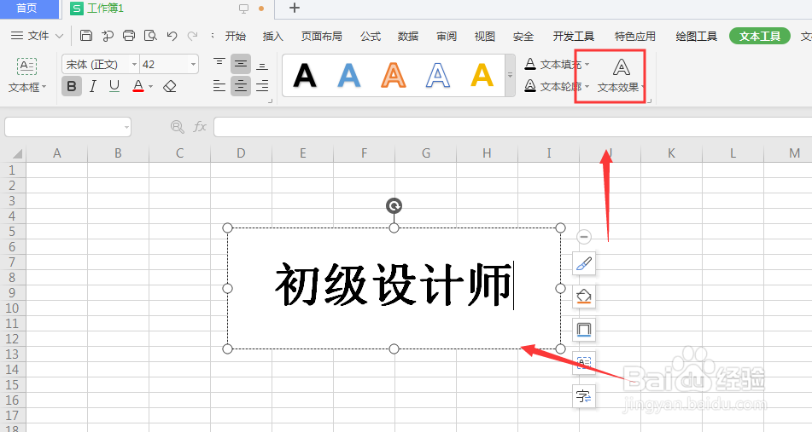Click the Redo arrow
The width and height of the screenshot is (812, 432).
pyautogui.click(x=193, y=36)
